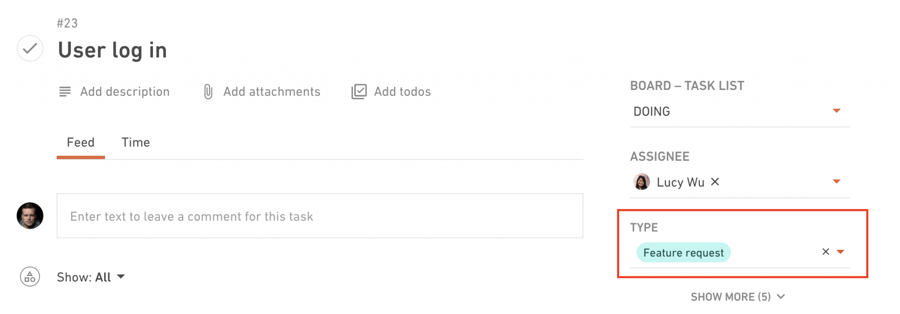Open the Show: All filter dropdown
The width and height of the screenshot is (900, 314).
[x=91, y=277]
